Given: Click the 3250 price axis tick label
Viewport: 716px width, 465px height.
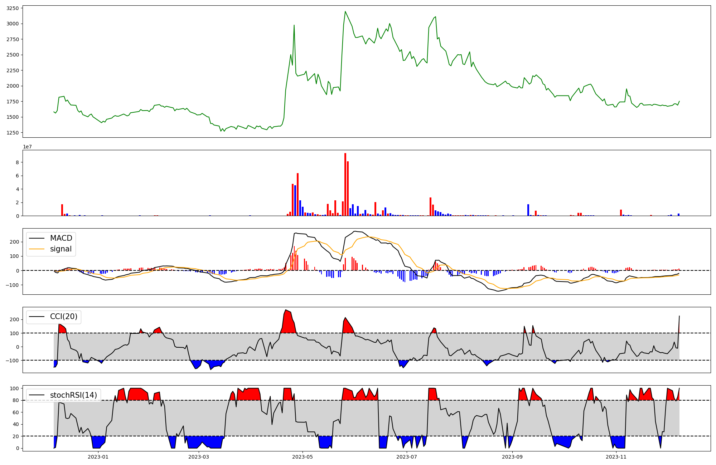Looking at the screenshot, I should pos(13,8).
